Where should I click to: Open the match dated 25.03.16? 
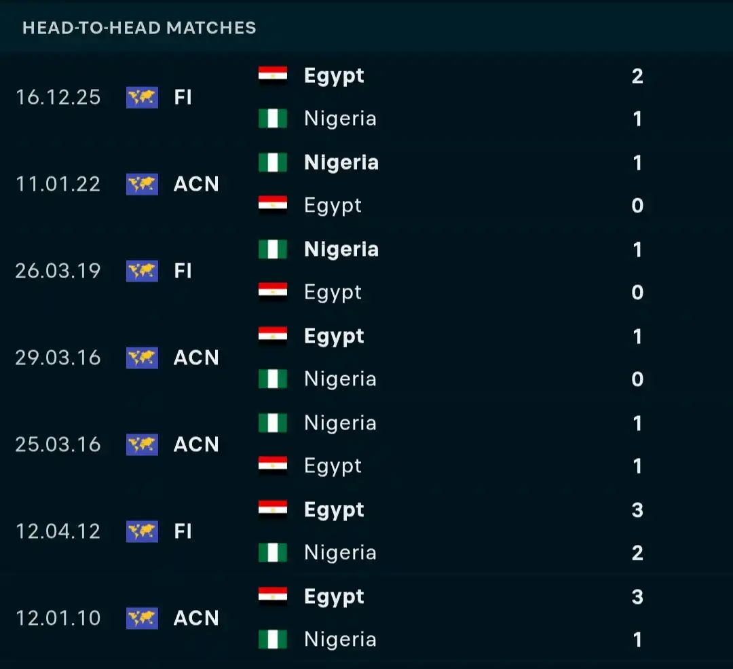coord(58,444)
